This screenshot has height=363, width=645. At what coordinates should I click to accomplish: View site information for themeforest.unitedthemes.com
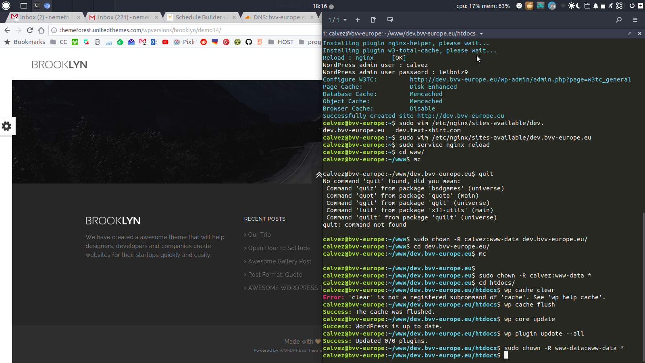tap(54, 30)
